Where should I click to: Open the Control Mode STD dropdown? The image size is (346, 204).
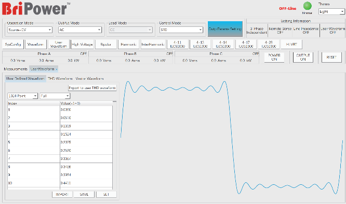coord(181,30)
